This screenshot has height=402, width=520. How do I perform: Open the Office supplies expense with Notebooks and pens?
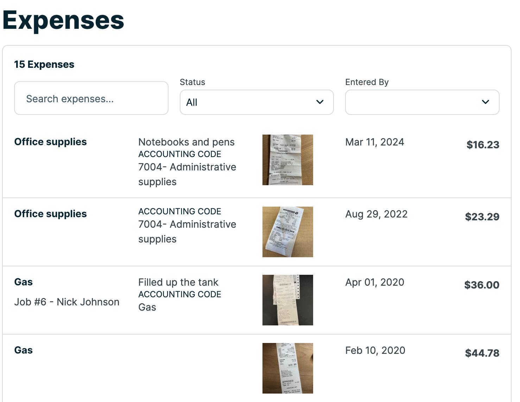tap(50, 142)
